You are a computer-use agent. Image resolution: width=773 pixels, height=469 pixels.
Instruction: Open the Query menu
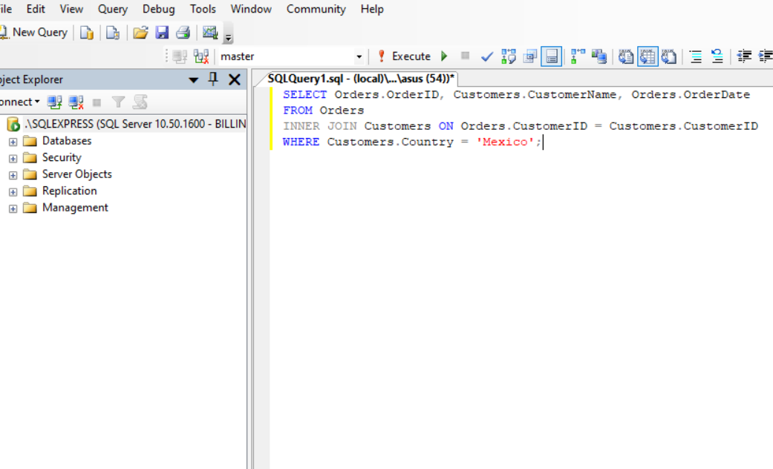click(112, 9)
